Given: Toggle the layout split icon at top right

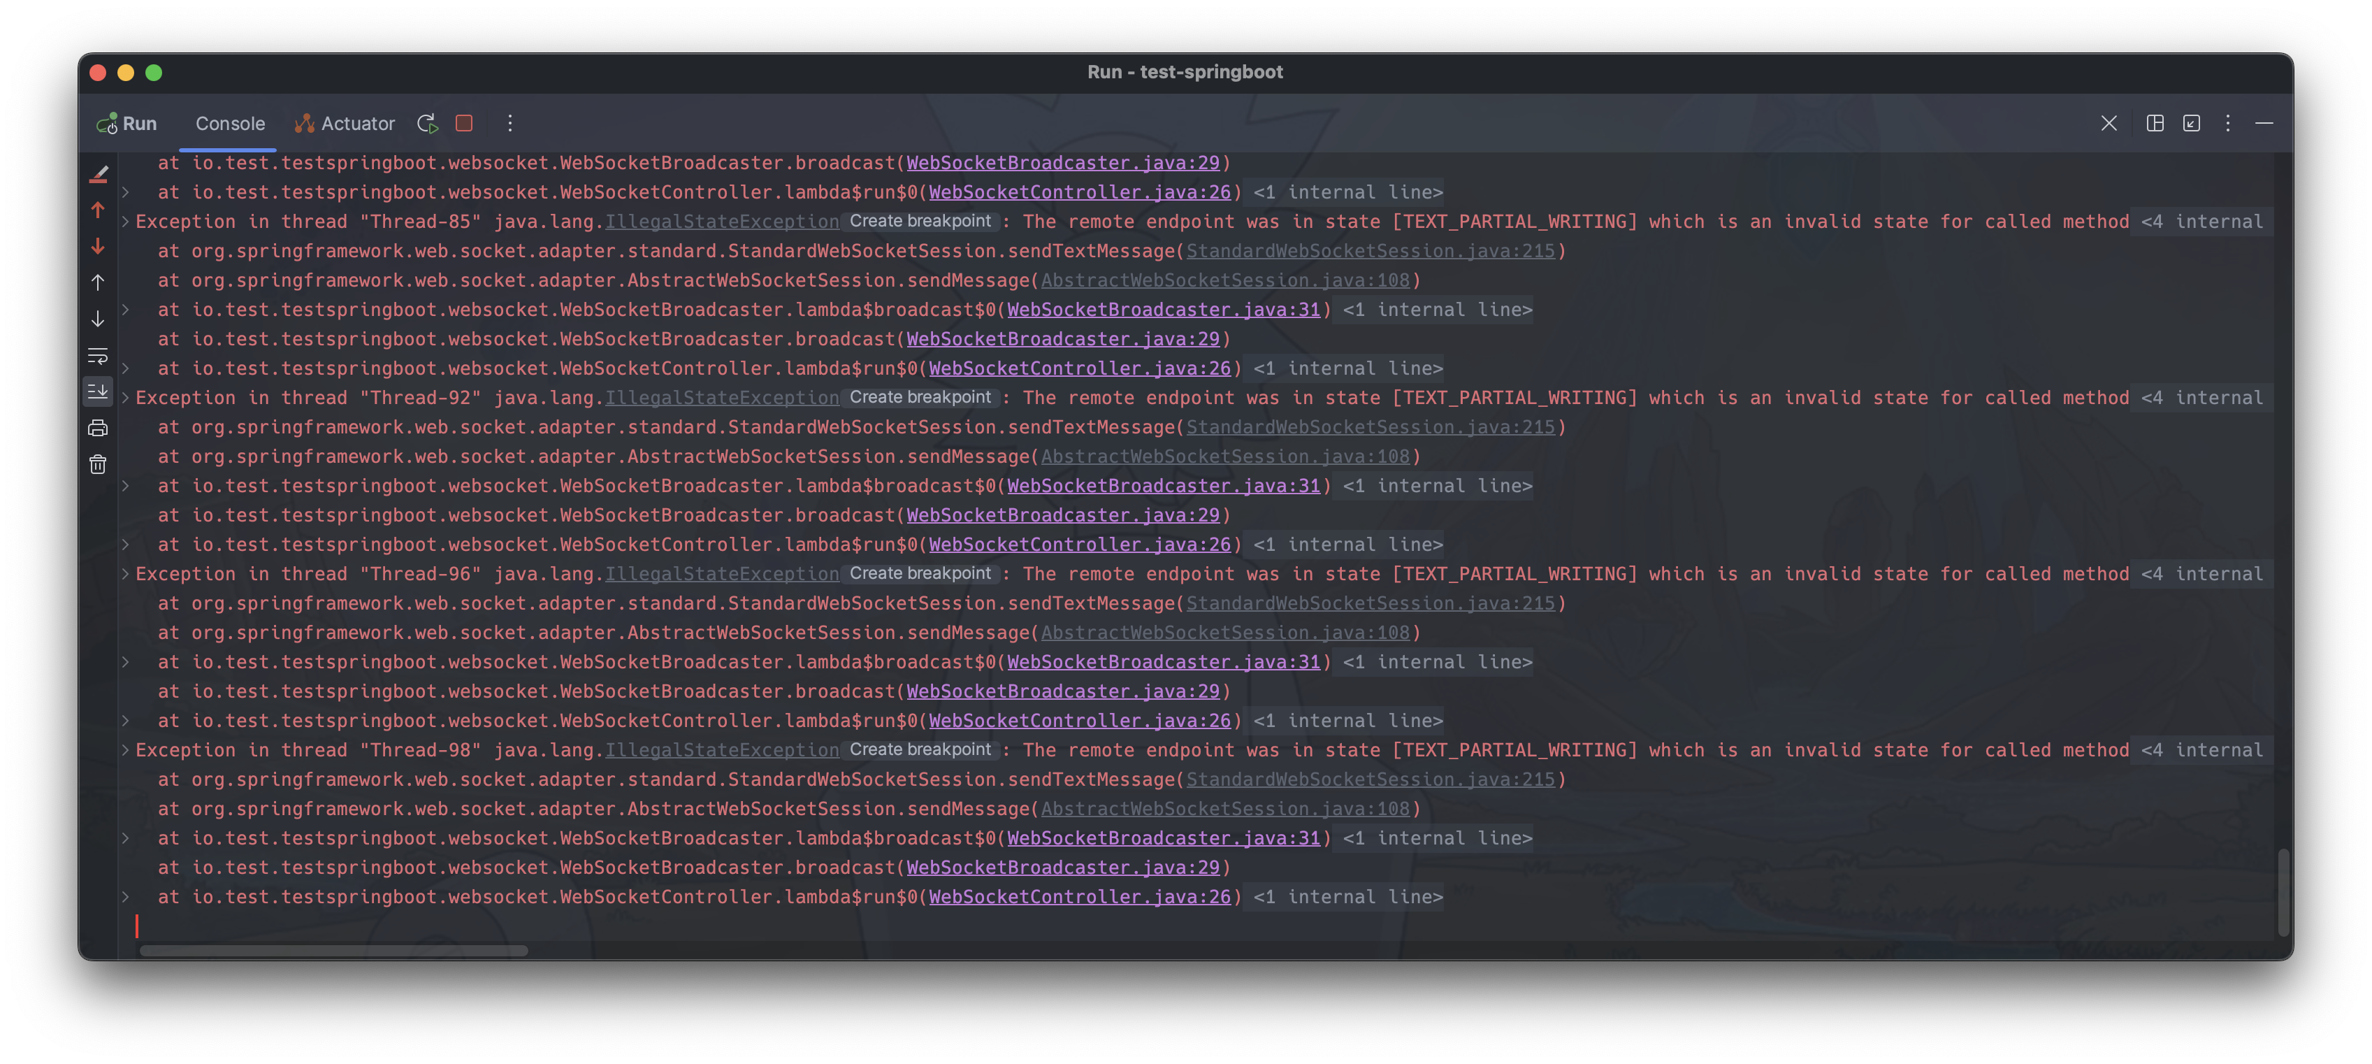Looking at the screenshot, I should pos(2155,124).
